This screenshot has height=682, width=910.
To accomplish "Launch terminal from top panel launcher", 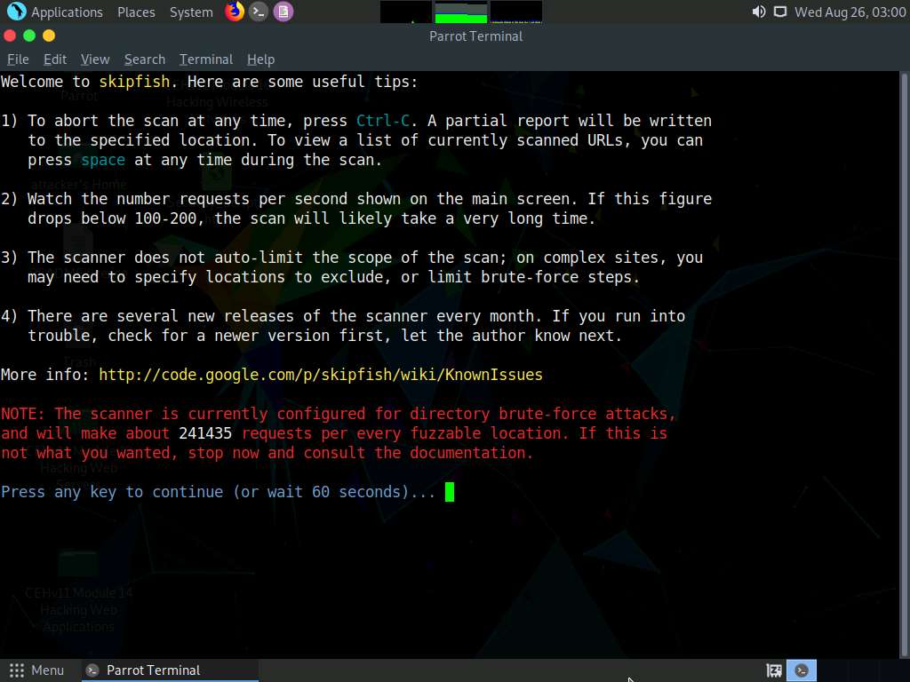I will (259, 12).
